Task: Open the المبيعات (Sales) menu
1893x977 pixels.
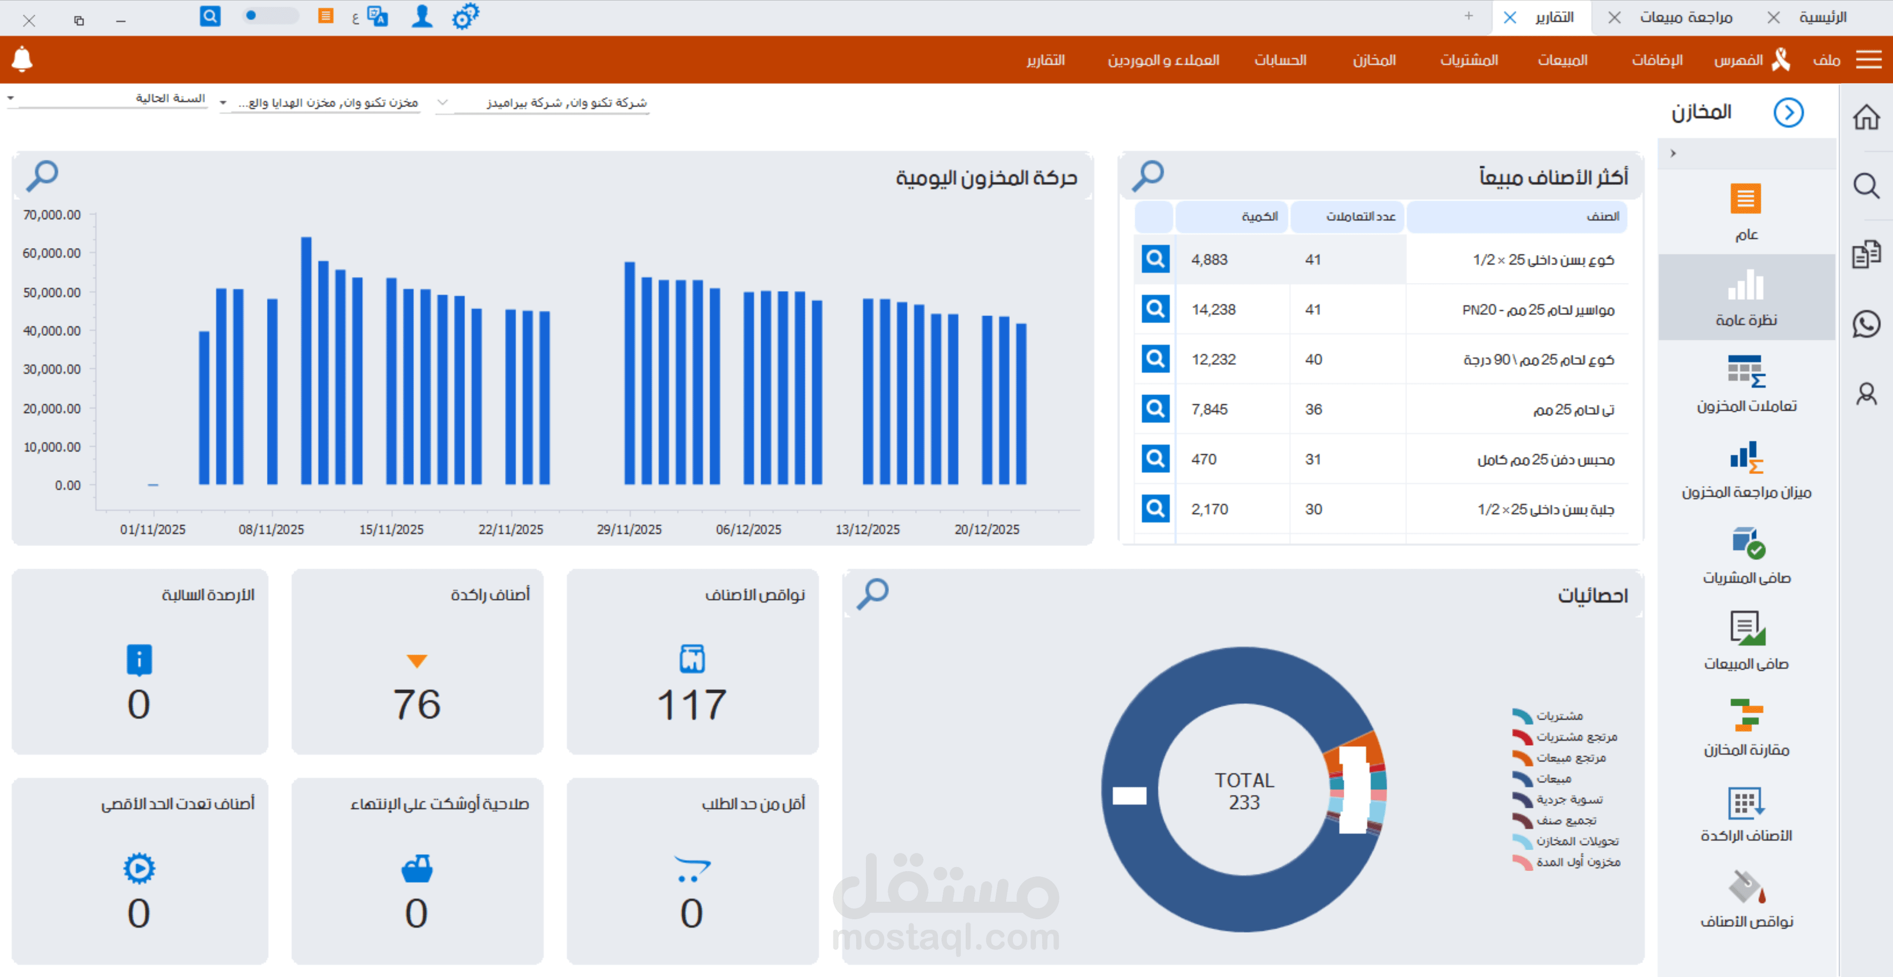Action: click(1562, 60)
